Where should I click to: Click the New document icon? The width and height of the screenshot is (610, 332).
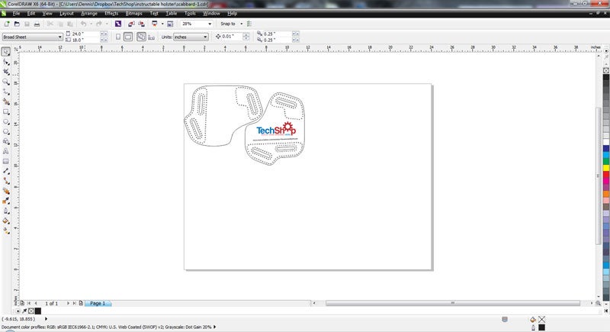[6, 24]
